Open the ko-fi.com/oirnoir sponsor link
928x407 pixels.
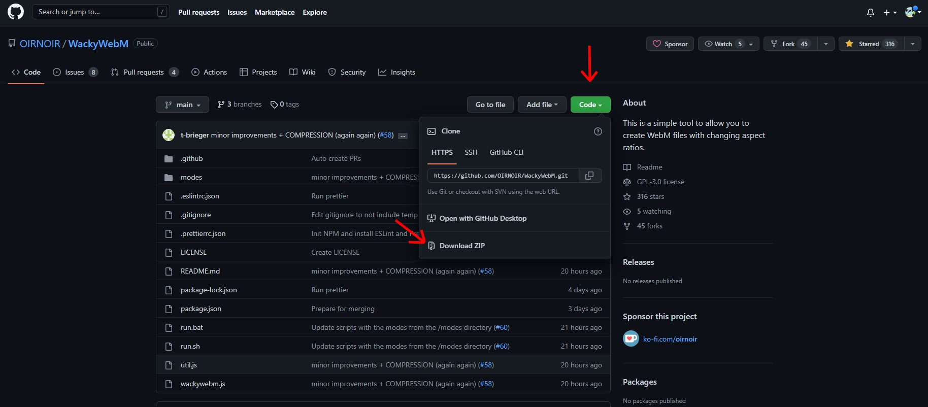pos(670,339)
